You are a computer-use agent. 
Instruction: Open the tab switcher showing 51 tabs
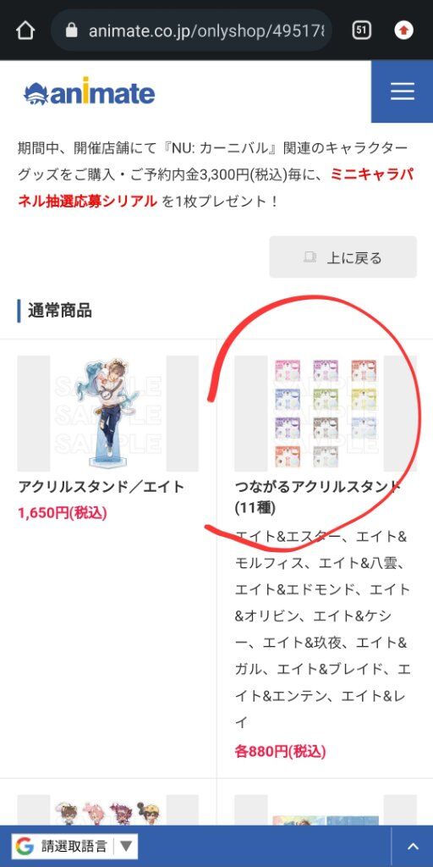click(x=361, y=30)
